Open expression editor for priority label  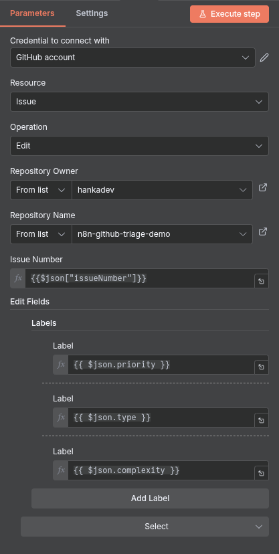point(262,367)
